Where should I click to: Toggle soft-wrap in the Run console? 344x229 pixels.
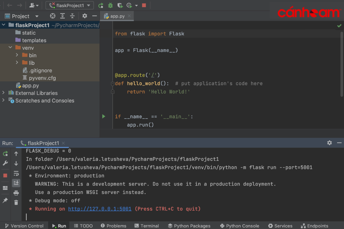[16, 173]
